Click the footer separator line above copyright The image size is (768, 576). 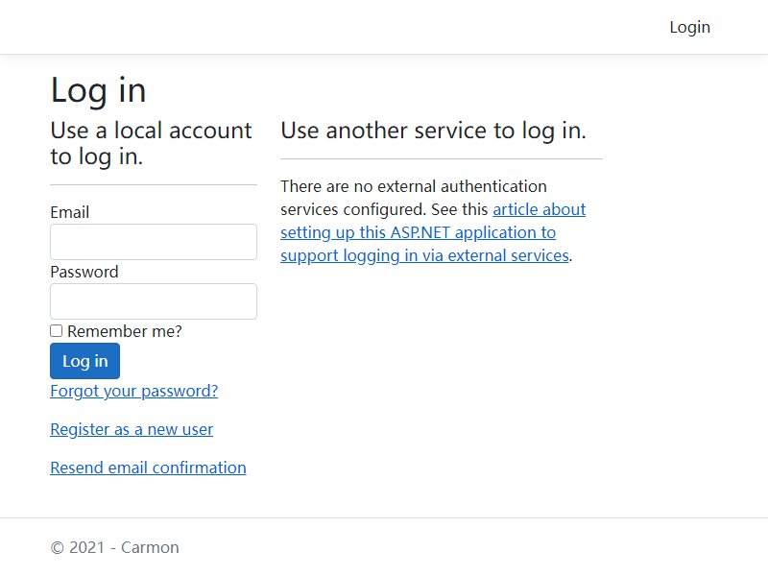(384, 517)
